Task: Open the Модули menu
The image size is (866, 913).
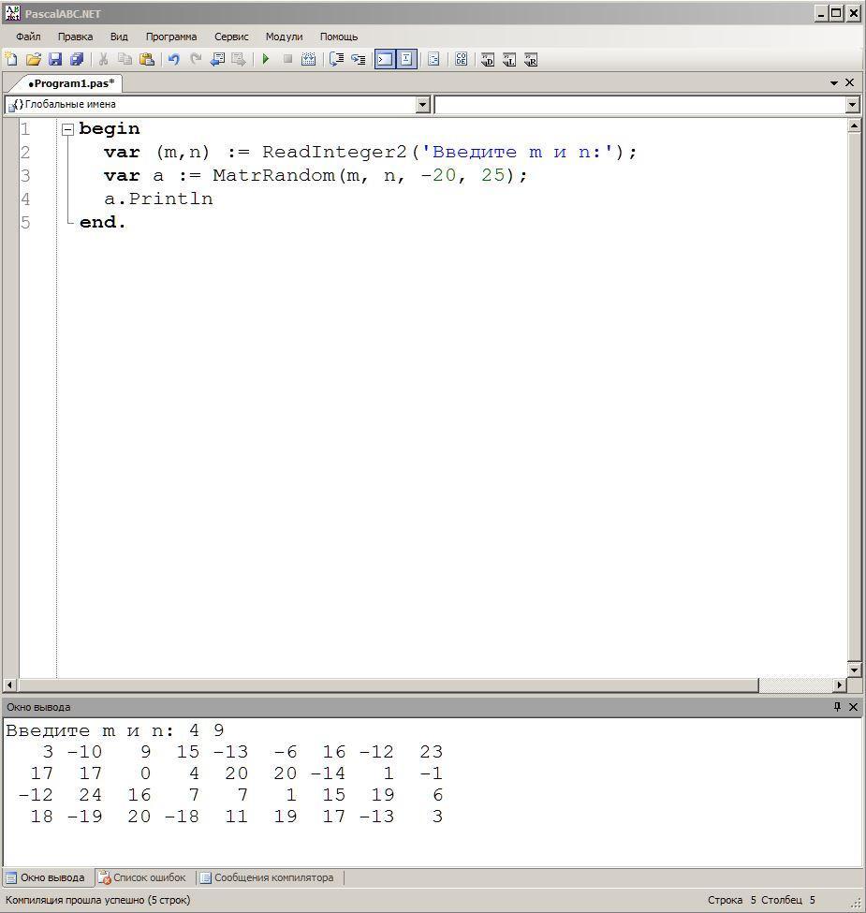Action: click(284, 37)
